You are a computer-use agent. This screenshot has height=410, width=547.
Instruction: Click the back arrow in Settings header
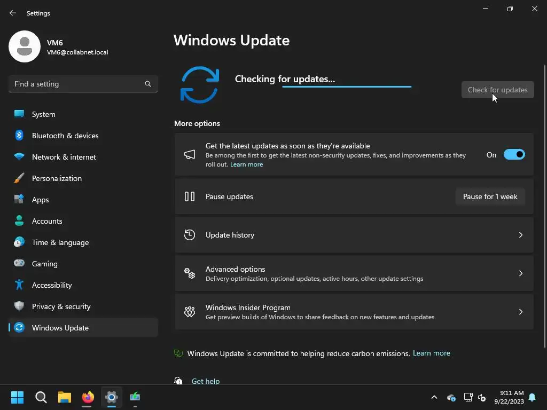tap(13, 13)
